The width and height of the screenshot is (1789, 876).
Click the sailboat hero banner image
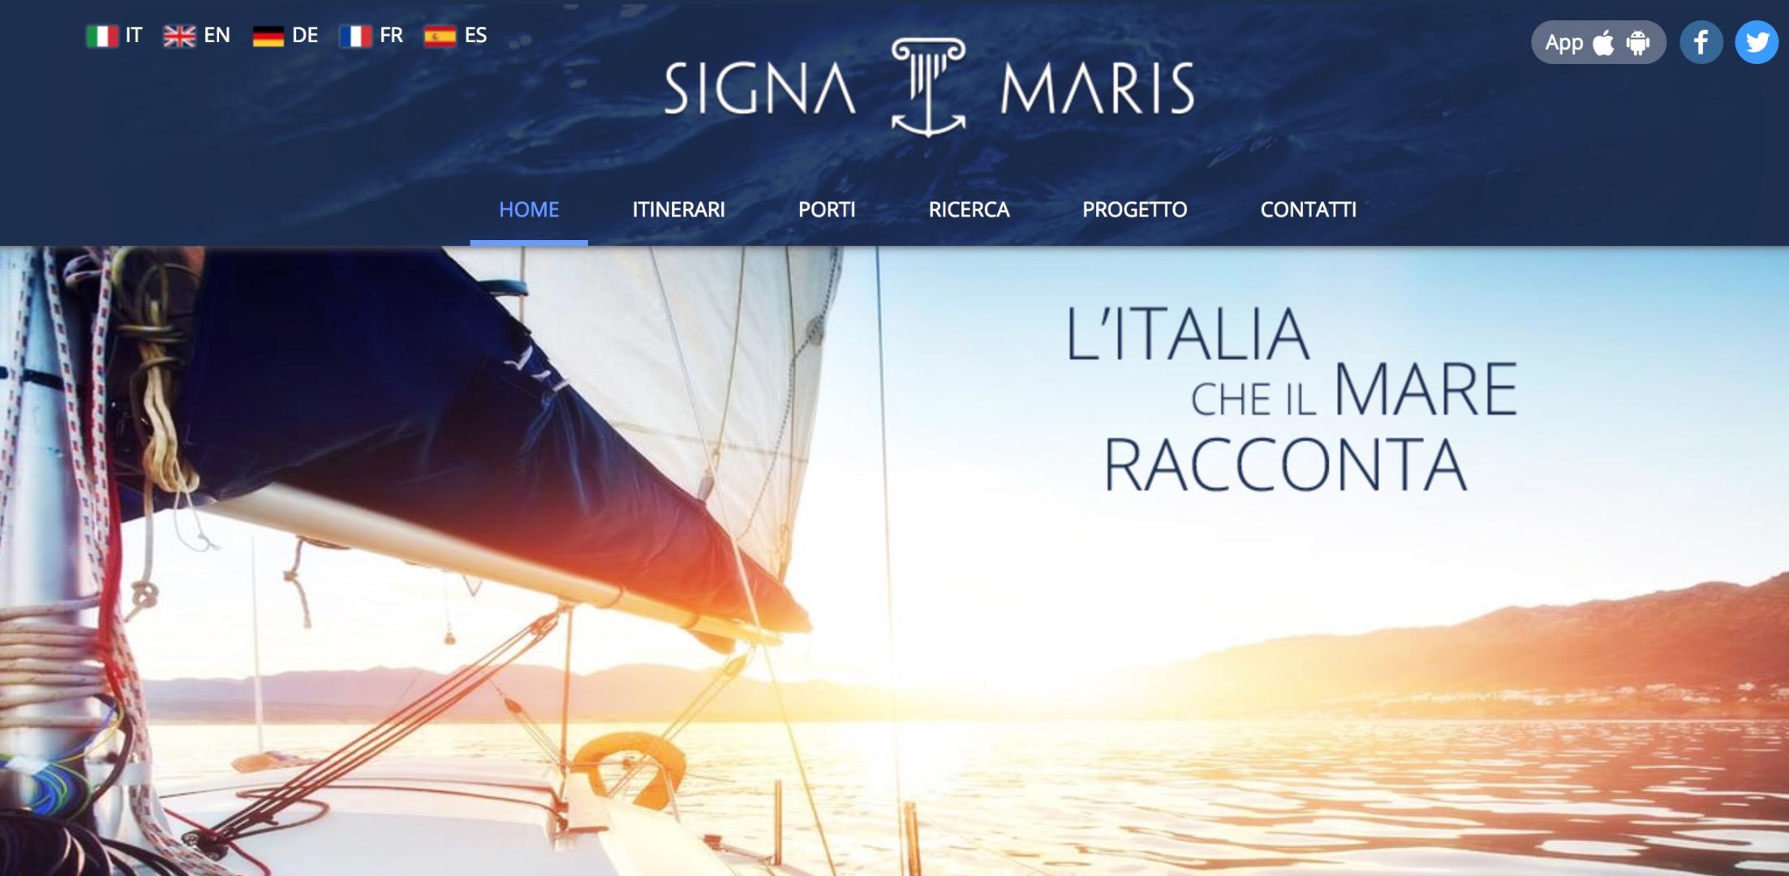coord(894,561)
